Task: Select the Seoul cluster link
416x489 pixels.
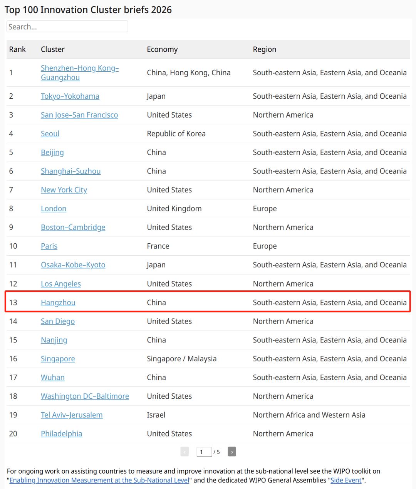Action: pos(50,133)
